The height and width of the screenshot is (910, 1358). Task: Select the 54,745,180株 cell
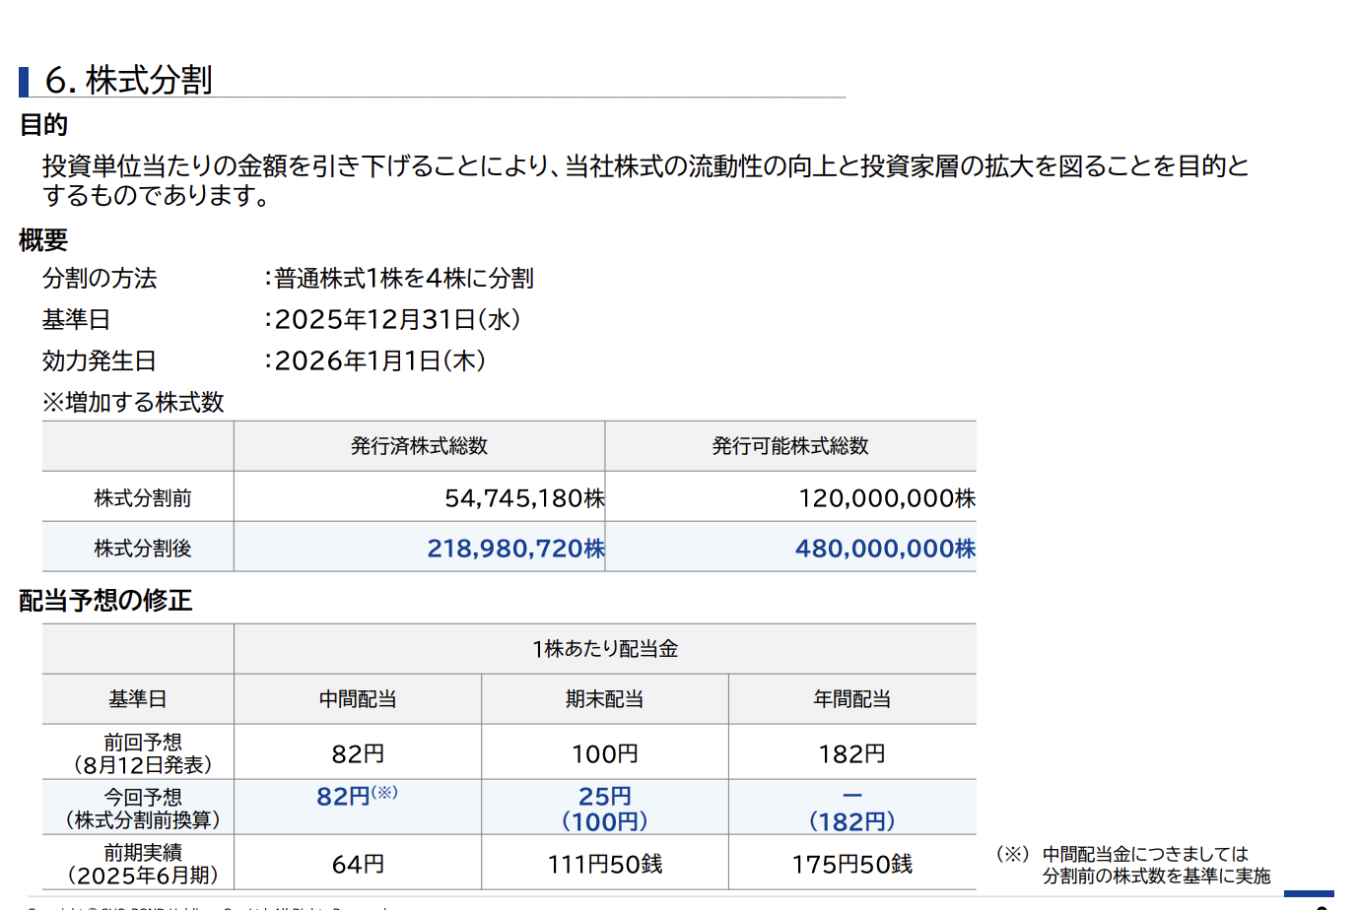523,498
